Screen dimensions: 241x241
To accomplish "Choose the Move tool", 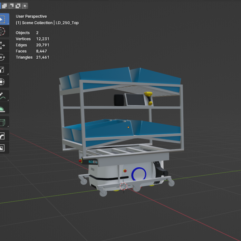I will (2, 45).
